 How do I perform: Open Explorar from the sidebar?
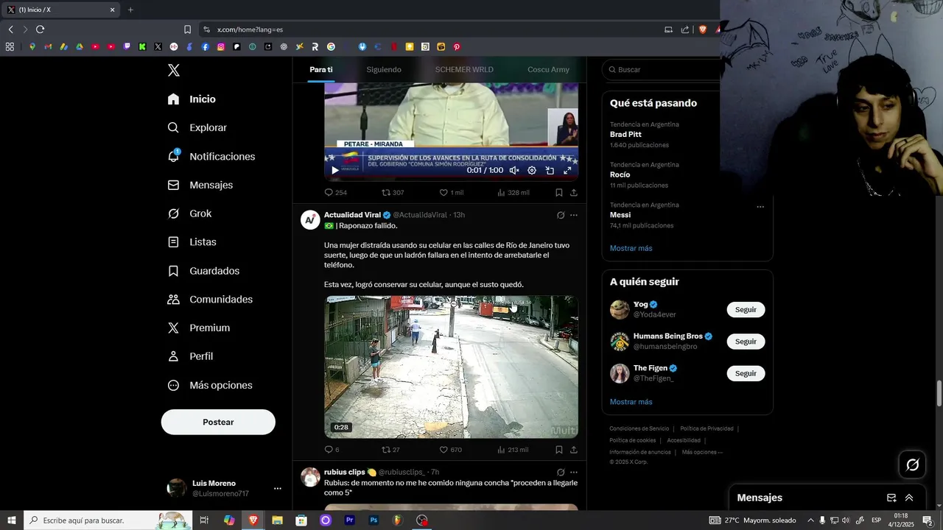(197, 128)
